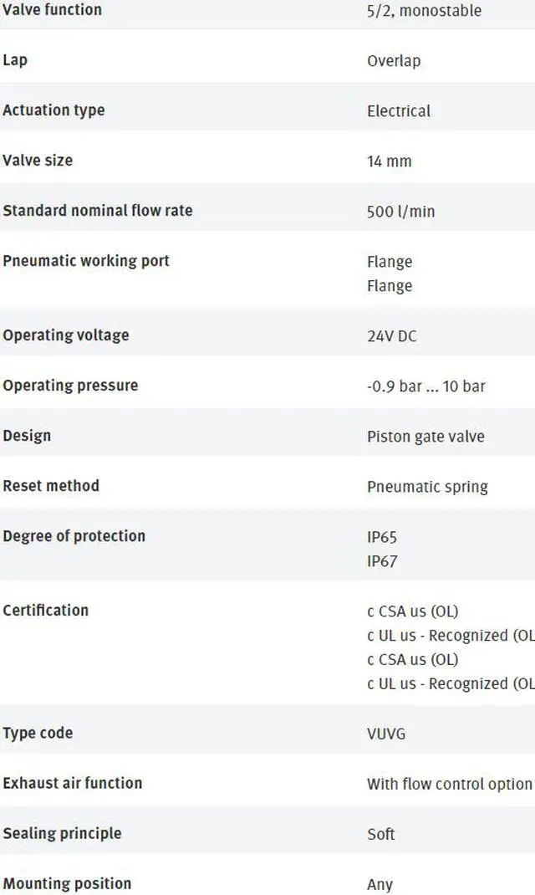Select the IP65 protection value

381,537
